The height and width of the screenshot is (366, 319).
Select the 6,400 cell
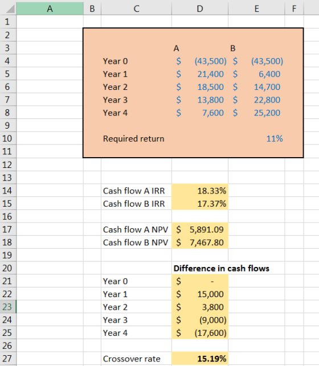(256, 74)
